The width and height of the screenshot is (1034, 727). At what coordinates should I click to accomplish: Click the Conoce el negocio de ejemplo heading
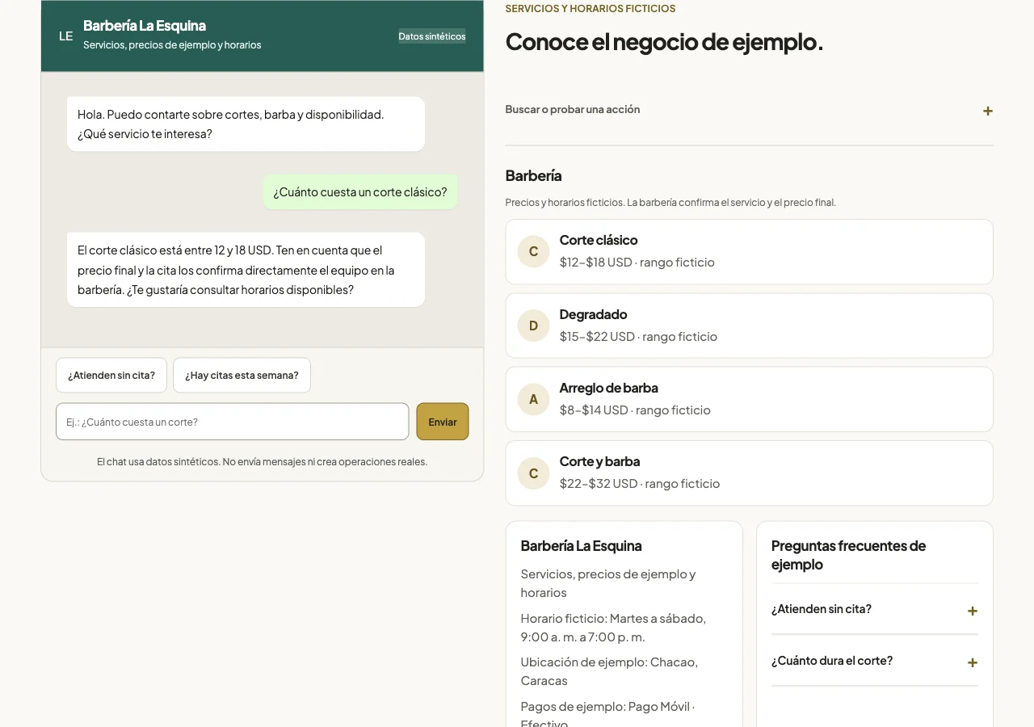[x=664, y=41]
